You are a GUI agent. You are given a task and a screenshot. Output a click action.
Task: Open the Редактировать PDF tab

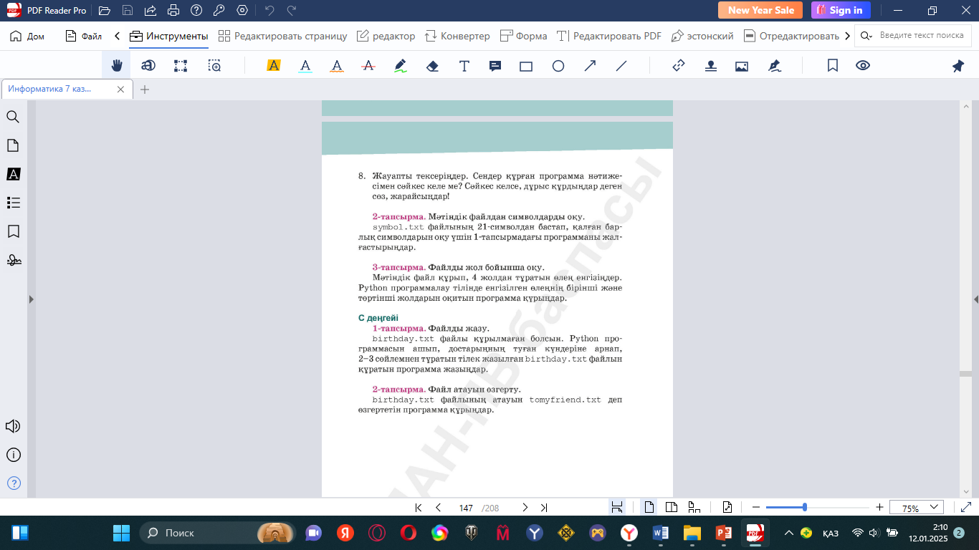pos(609,36)
